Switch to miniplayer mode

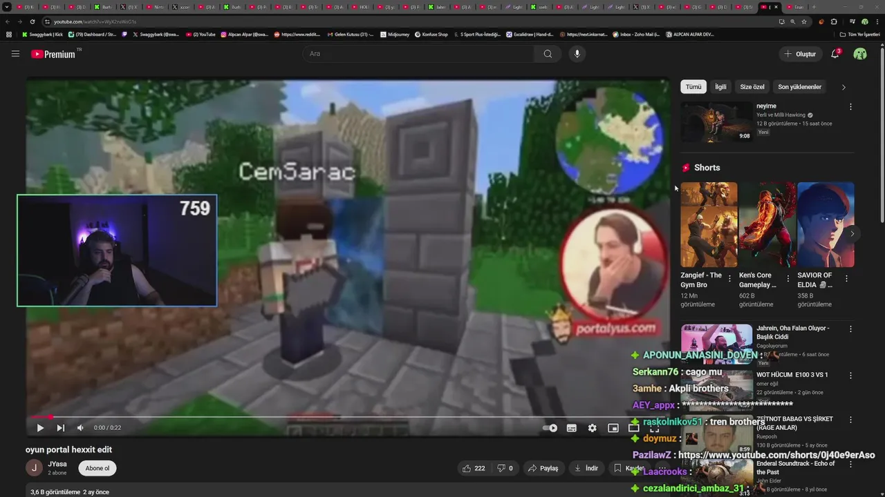613,428
